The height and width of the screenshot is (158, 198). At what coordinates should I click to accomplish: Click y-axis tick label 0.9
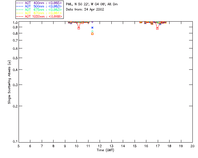(x=15, y=27)
